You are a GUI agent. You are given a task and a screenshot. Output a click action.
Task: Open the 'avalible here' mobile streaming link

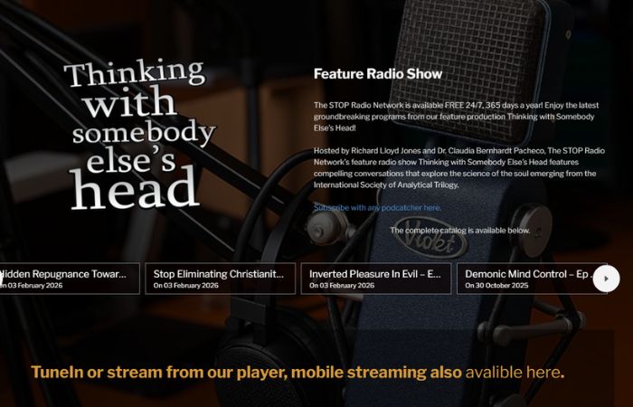(x=514, y=372)
